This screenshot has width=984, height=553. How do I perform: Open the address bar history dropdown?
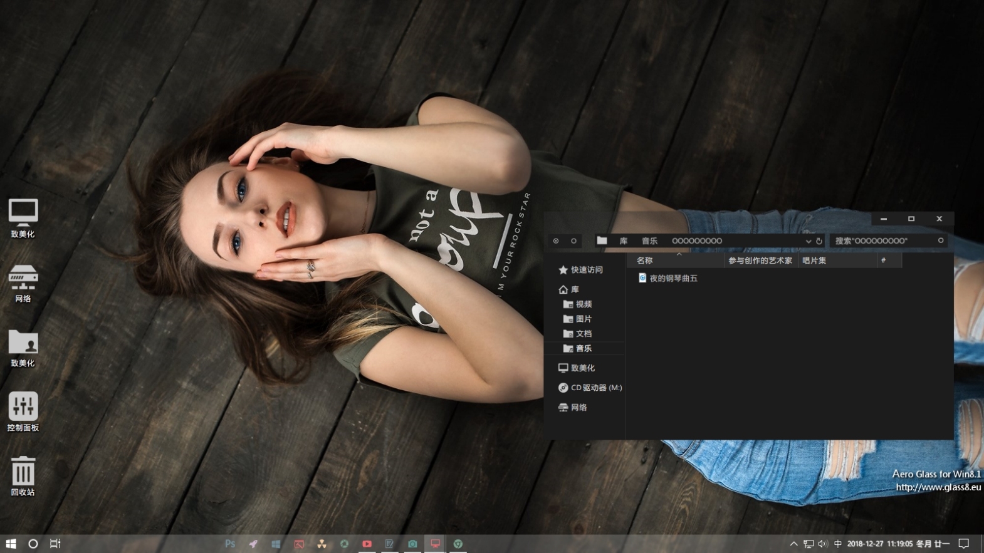tap(808, 241)
